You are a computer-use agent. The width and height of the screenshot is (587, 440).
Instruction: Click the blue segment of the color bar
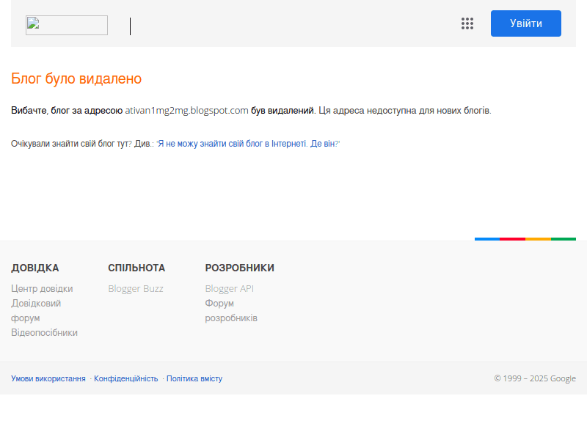487,239
